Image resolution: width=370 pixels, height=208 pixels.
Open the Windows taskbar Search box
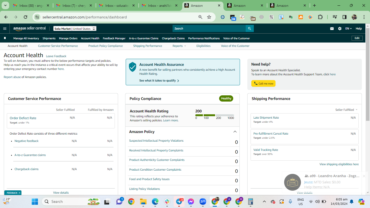[x=72, y=201]
